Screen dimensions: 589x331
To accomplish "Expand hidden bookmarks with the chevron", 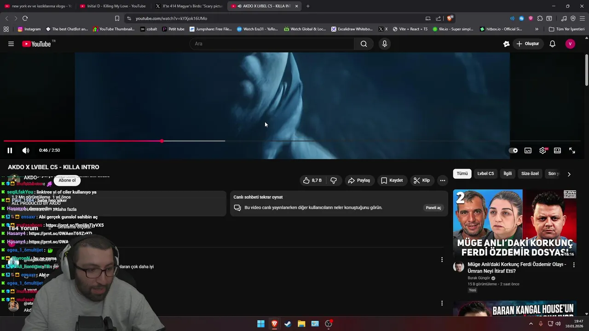I will click(x=537, y=29).
